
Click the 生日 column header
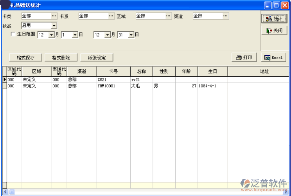coord(212,72)
